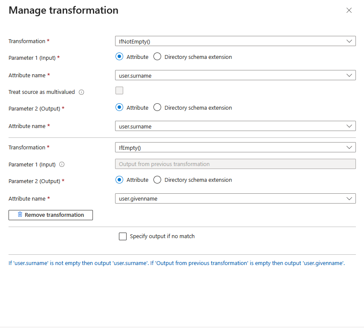Toggle Treat source as multivalued checkbox

tap(119, 90)
